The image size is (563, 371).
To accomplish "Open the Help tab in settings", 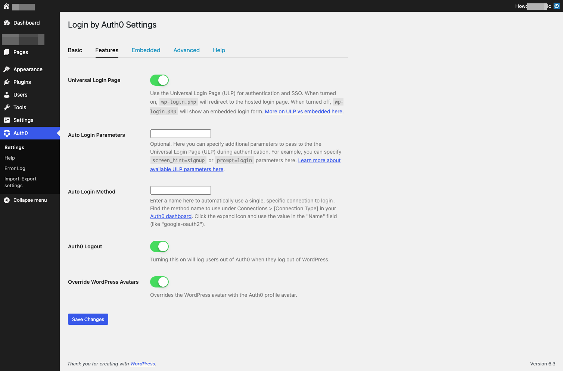I will (x=219, y=50).
